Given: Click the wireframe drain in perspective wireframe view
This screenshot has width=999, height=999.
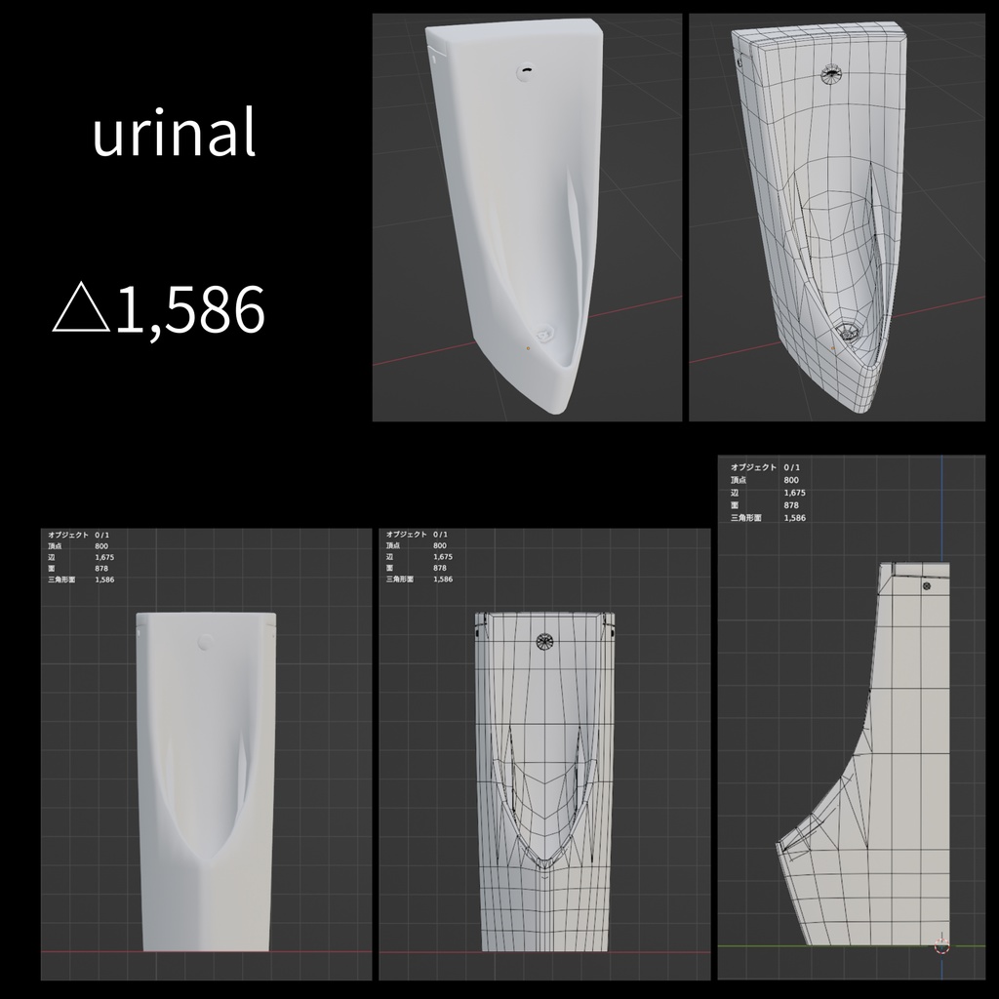Looking at the screenshot, I should 848,331.
